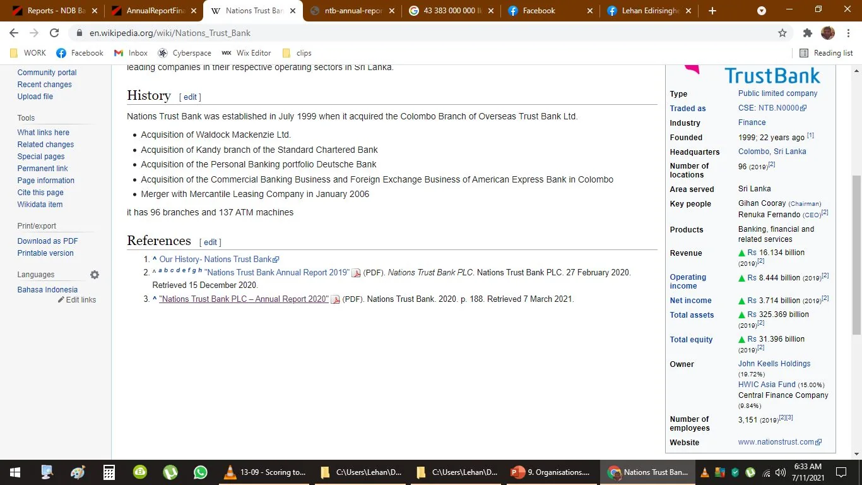Image resolution: width=862 pixels, height=485 pixels.
Task: Open 'What links here' in sidebar
Action: click(x=44, y=133)
